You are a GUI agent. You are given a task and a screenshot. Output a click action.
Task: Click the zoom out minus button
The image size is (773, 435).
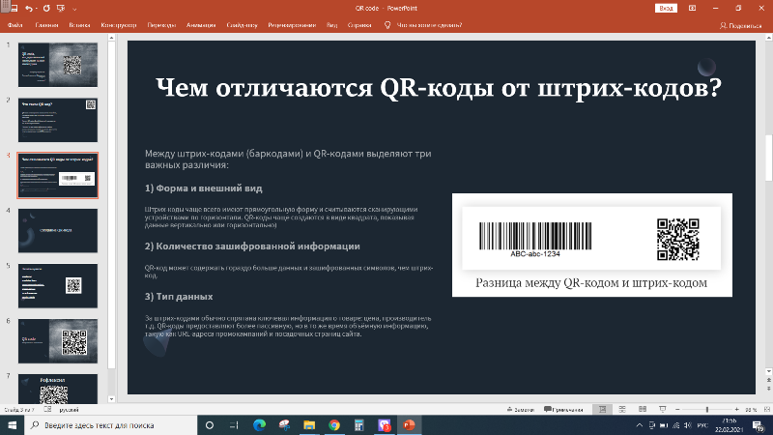point(677,409)
